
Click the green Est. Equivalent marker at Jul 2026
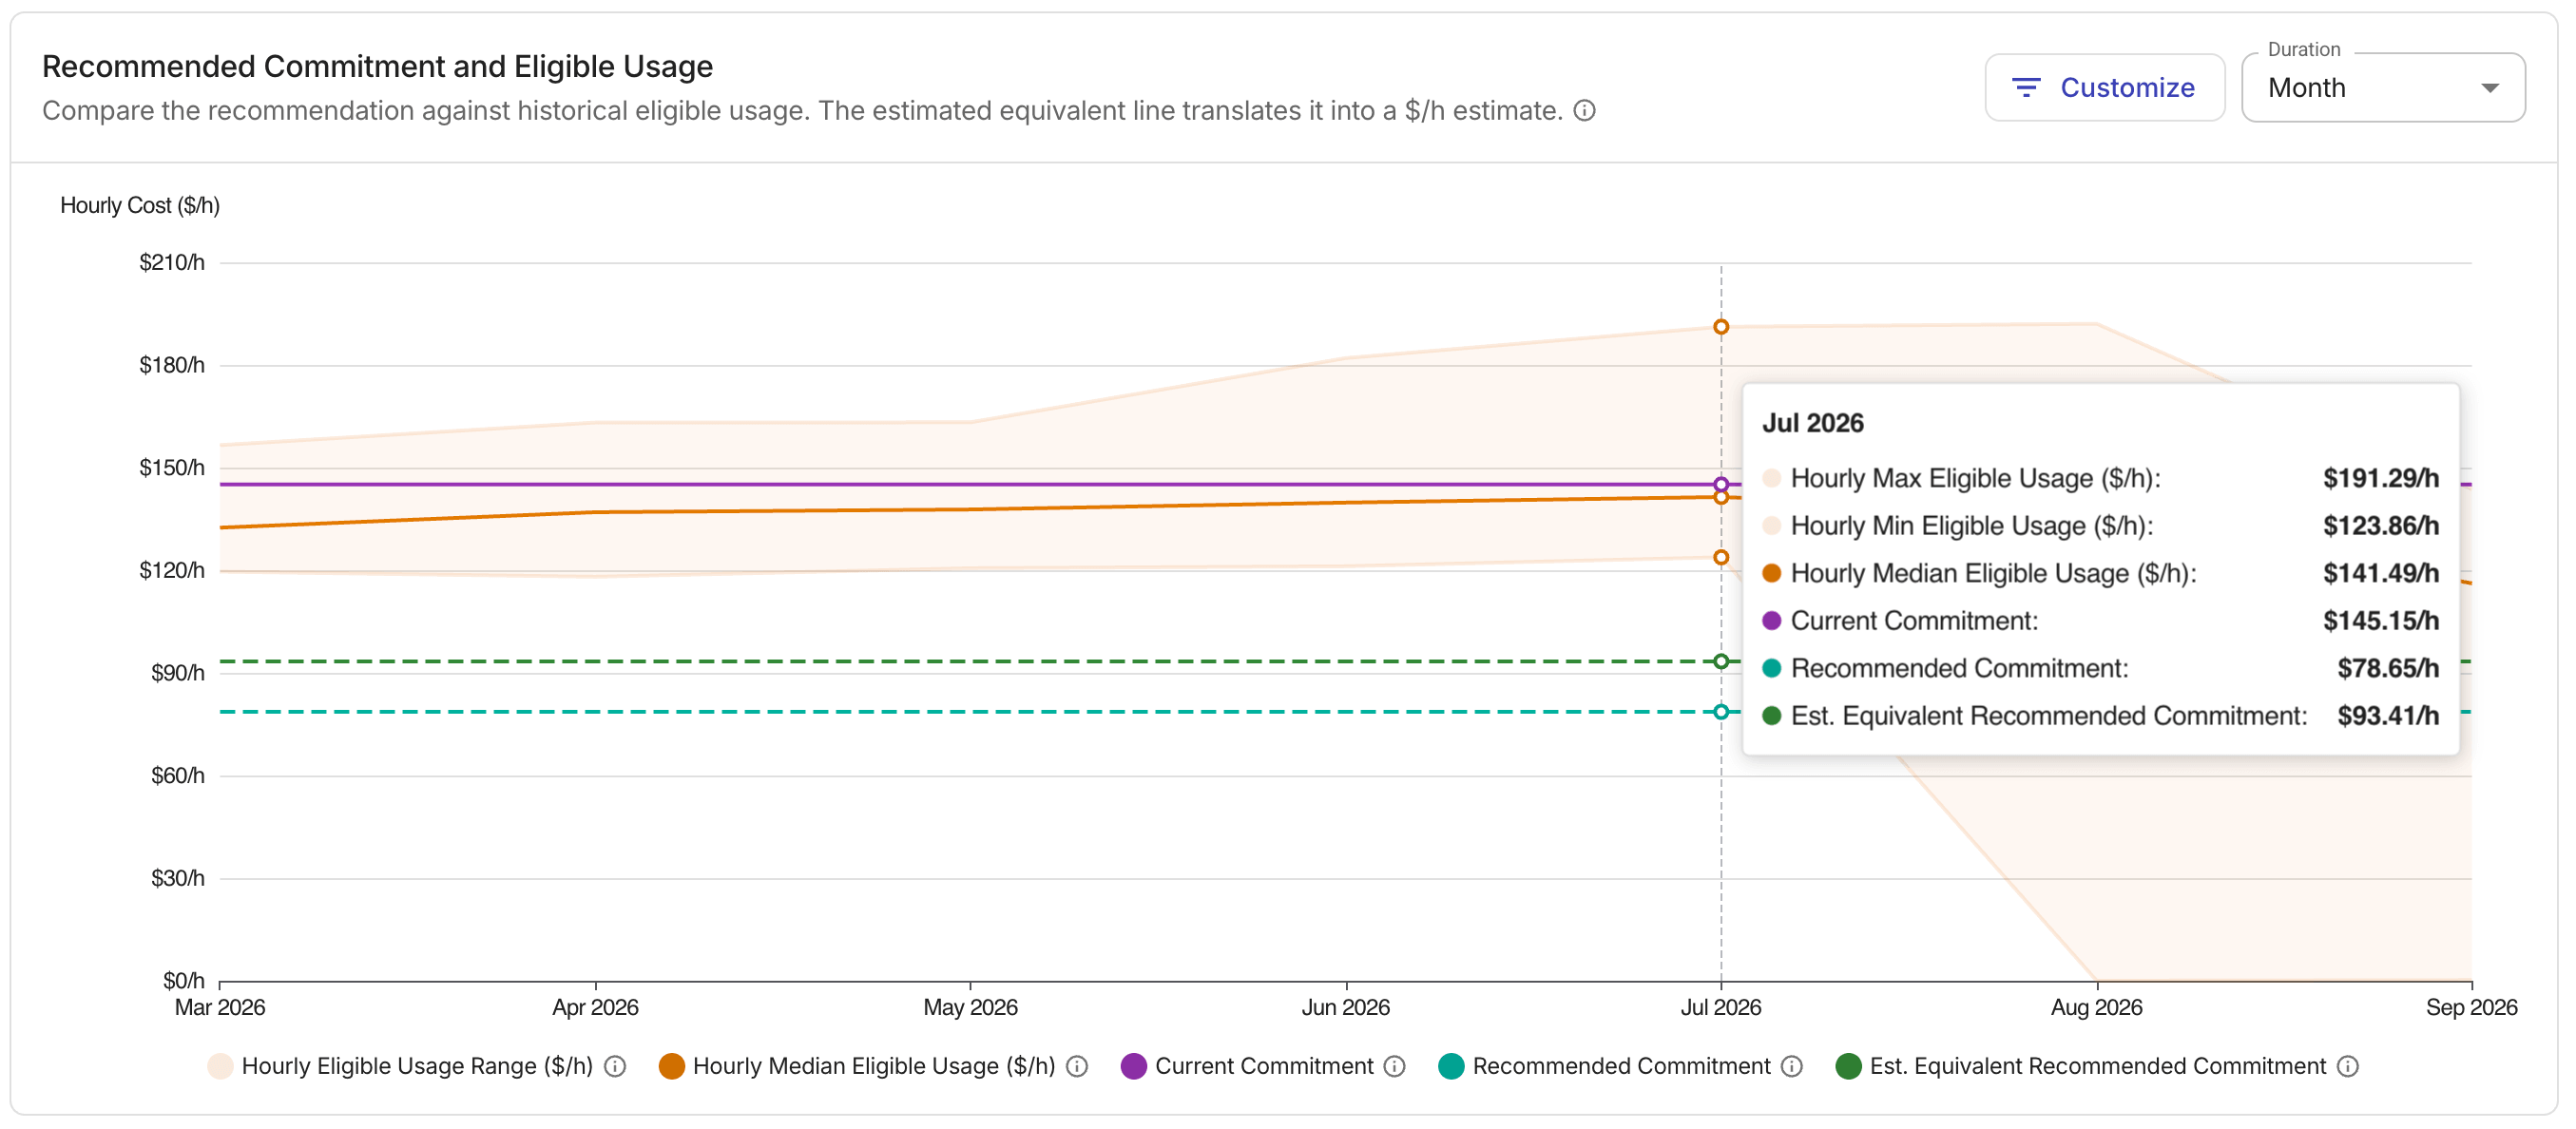pyautogui.click(x=1721, y=662)
